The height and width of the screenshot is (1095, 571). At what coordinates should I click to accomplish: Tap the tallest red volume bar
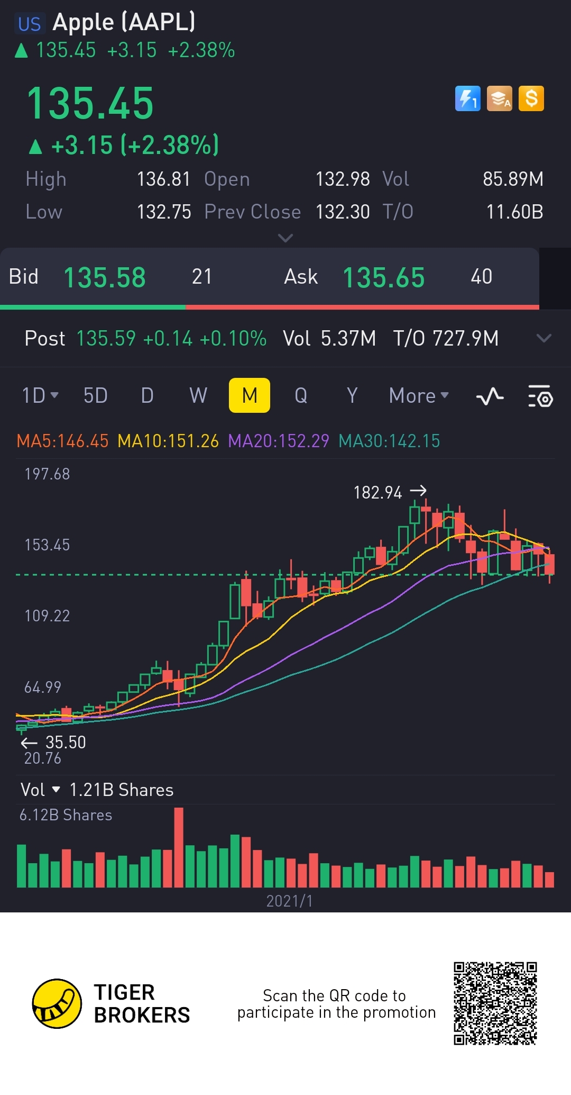[x=179, y=847]
